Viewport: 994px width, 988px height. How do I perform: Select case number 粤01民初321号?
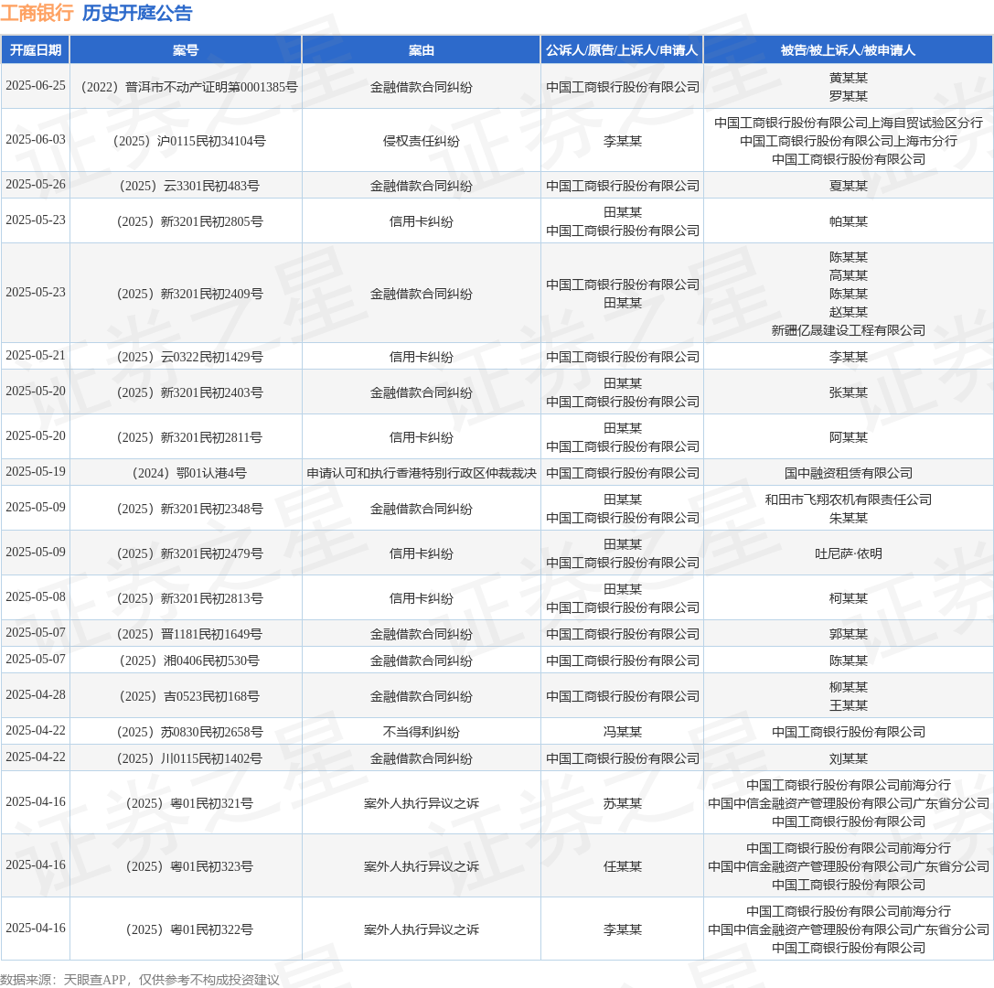coord(189,803)
